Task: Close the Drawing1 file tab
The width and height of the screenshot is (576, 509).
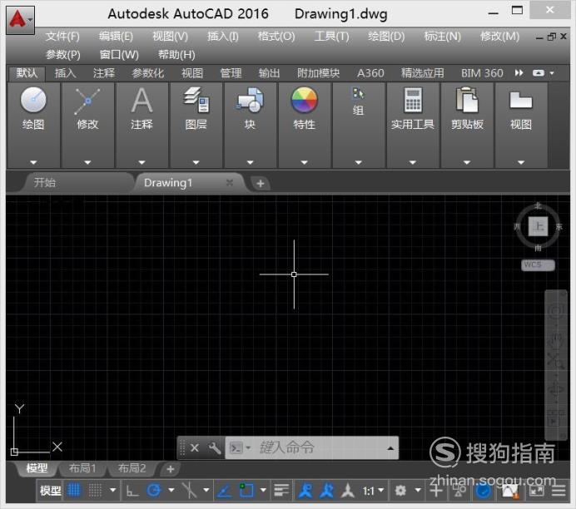Action: tap(230, 183)
